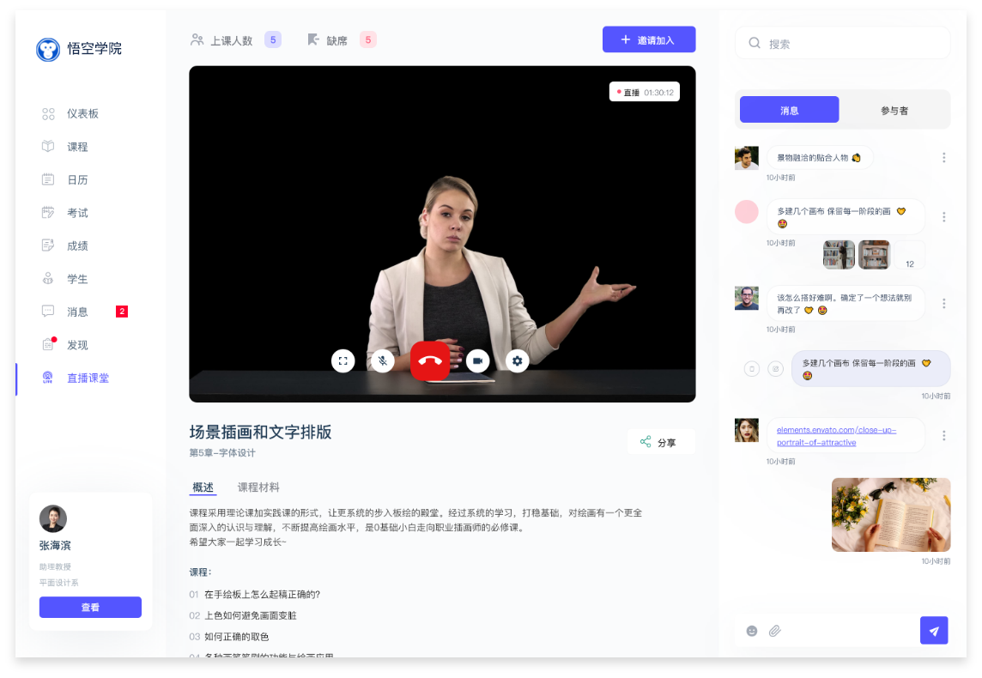Click the course title 场景插画和文字排版
The height and width of the screenshot is (678, 982).
point(261,432)
